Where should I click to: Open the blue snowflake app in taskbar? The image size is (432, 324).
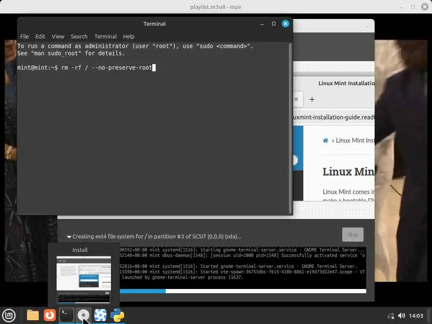[100, 315]
